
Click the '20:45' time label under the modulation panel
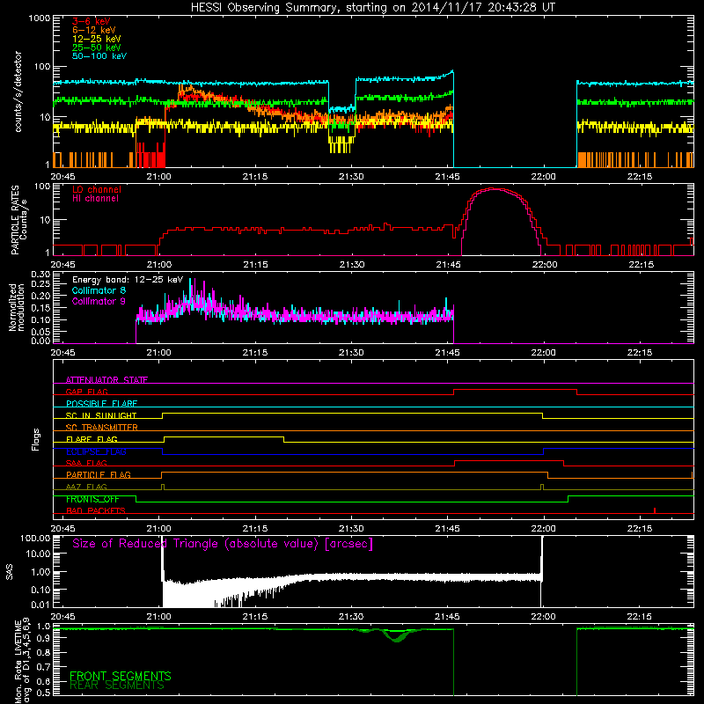(62, 353)
